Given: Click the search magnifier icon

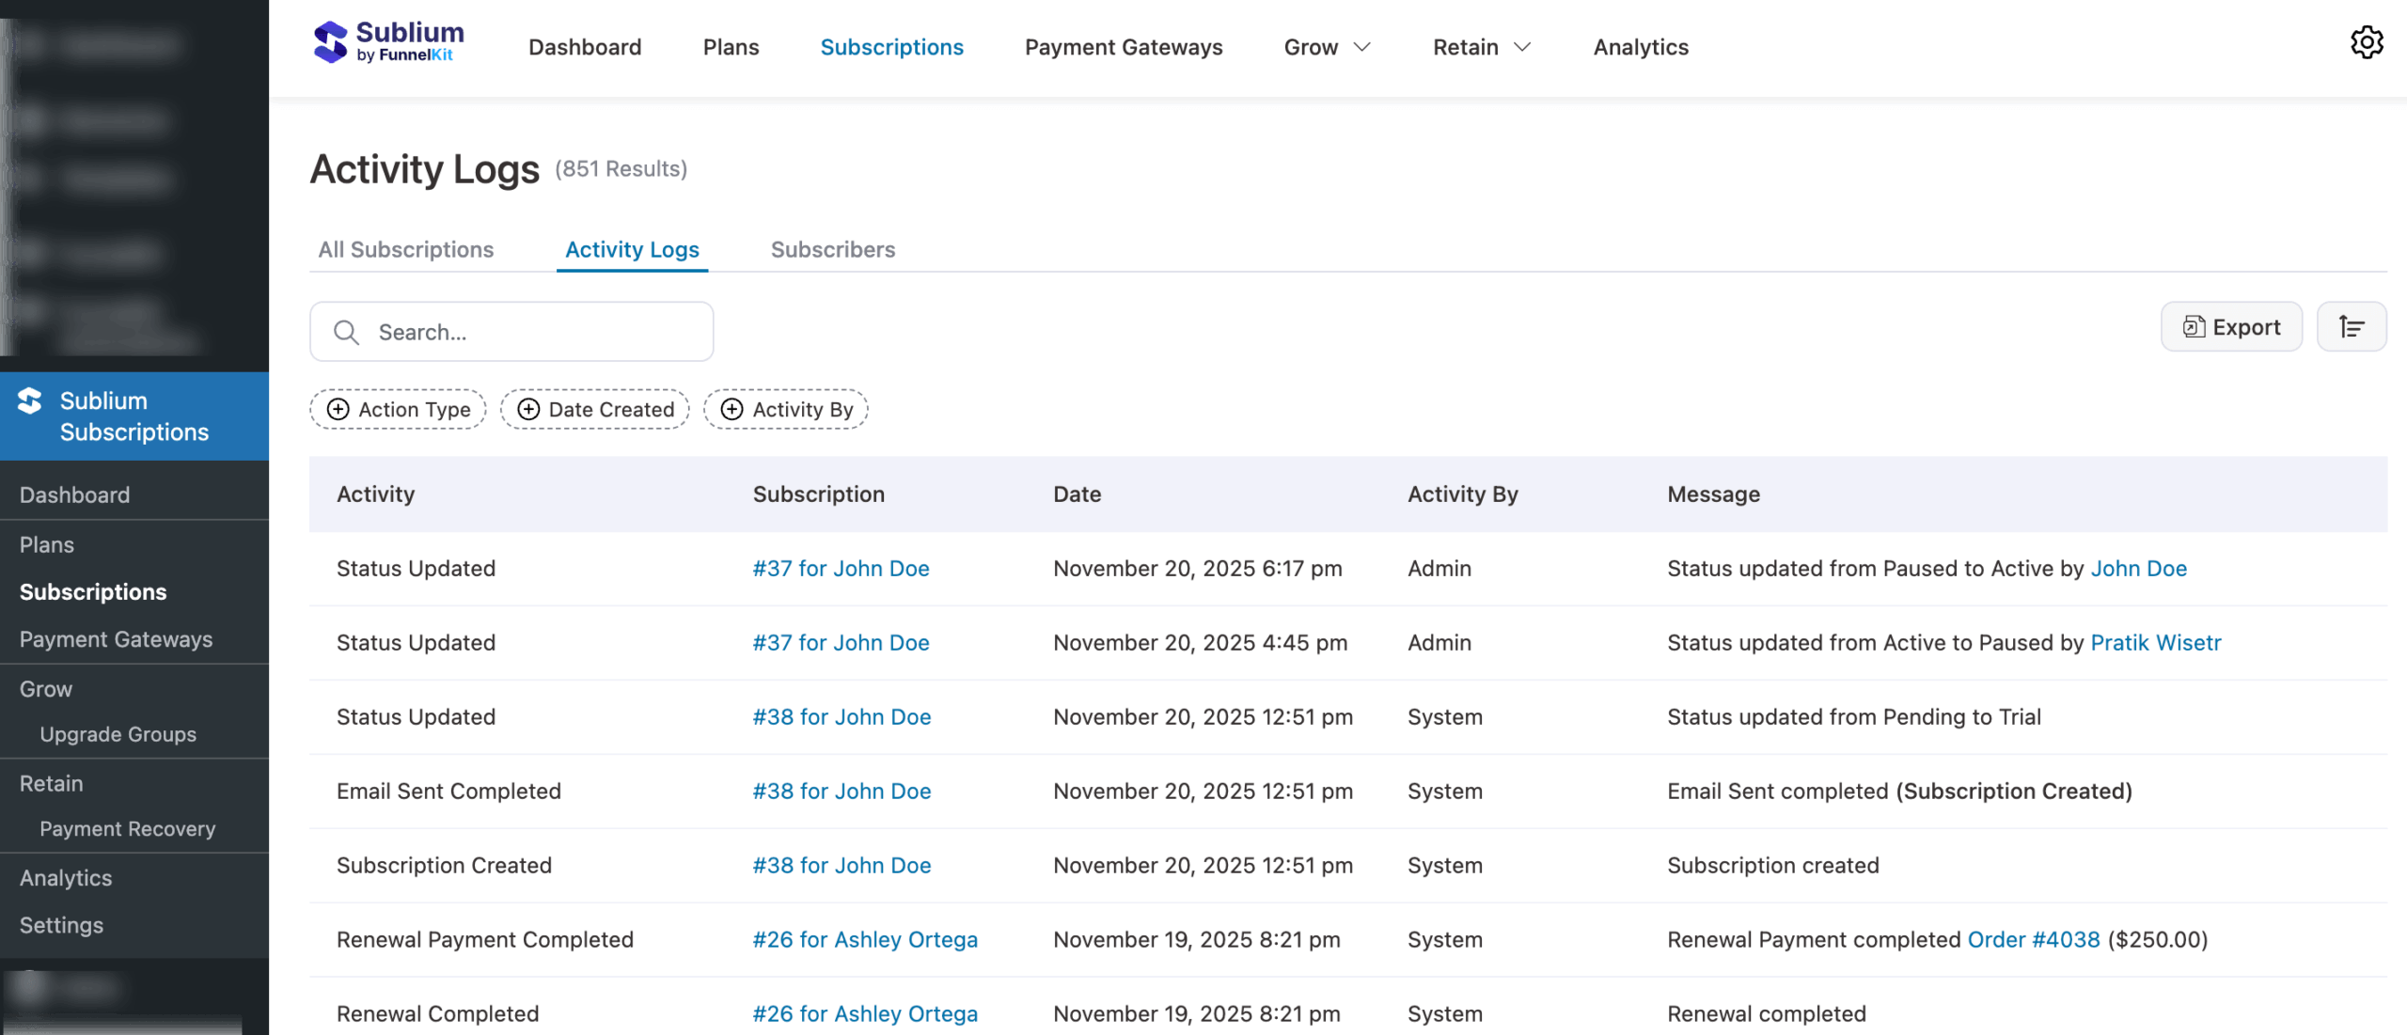Looking at the screenshot, I should tap(345, 332).
